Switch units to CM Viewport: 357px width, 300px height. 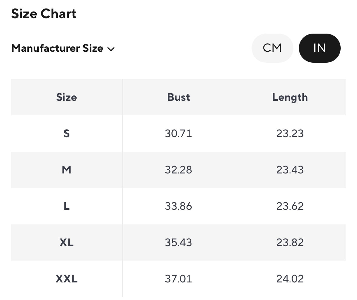pyautogui.click(x=272, y=48)
